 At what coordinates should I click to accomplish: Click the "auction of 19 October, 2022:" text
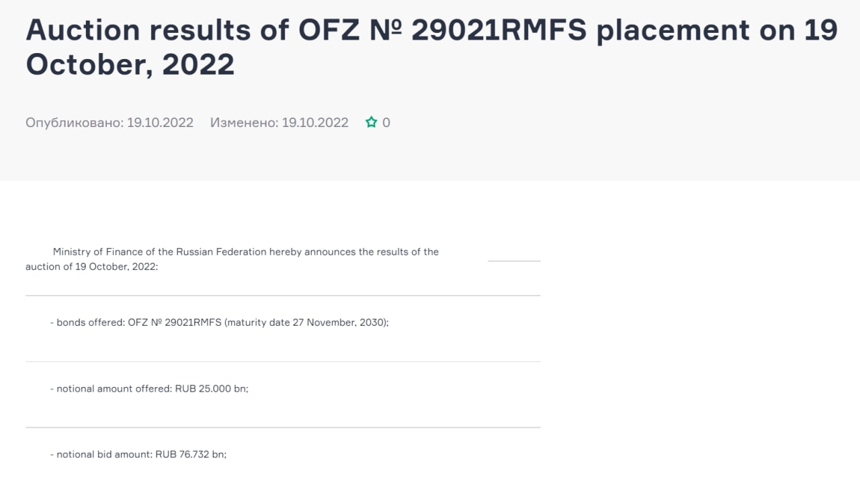point(91,266)
